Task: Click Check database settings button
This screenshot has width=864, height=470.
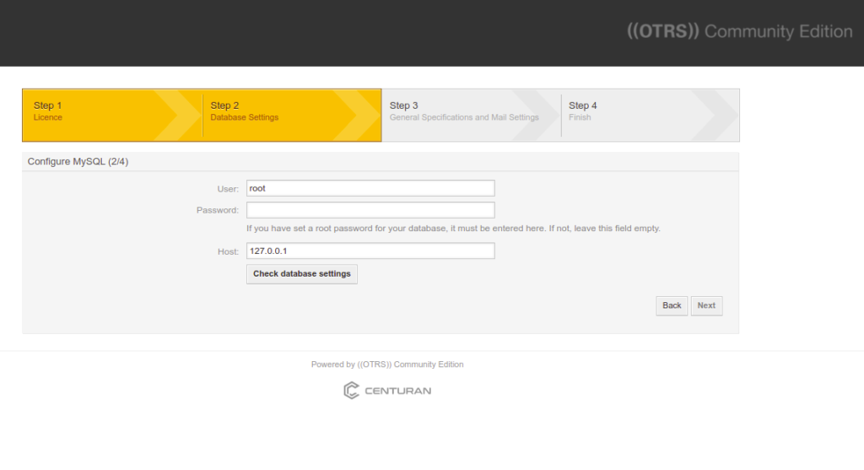Action: tap(302, 274)
